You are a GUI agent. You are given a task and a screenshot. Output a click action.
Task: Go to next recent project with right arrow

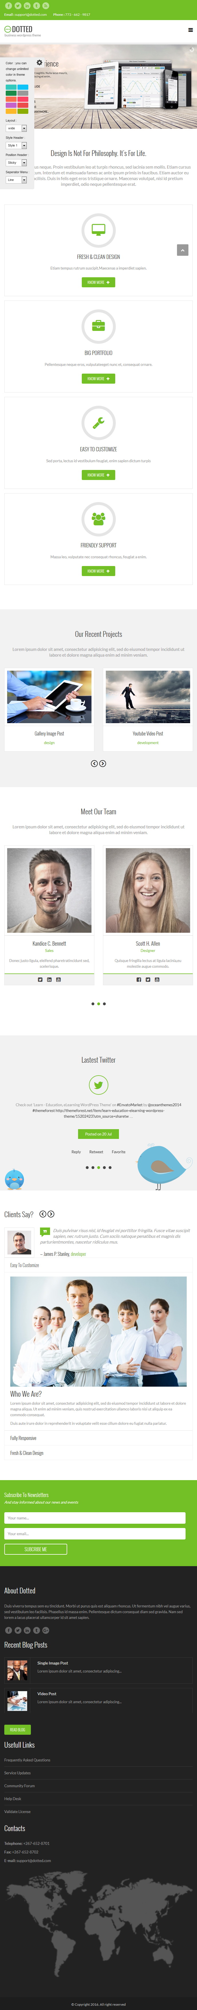click(103, 763)
